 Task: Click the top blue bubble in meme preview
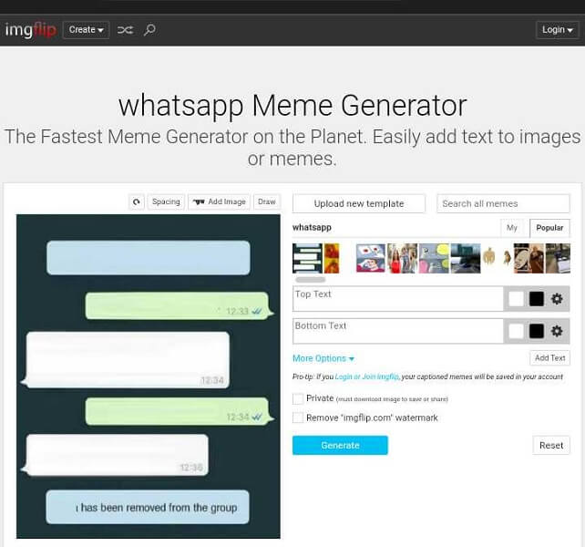pos(149,258)
